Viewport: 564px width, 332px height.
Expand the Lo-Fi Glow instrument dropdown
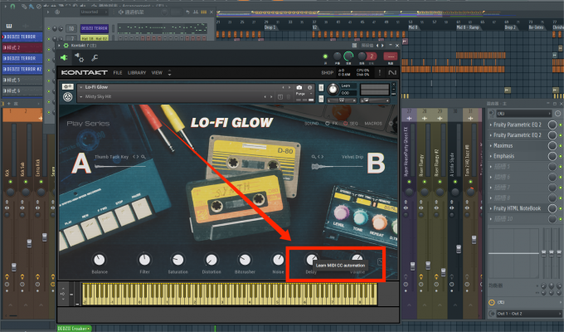pos(81,87)
